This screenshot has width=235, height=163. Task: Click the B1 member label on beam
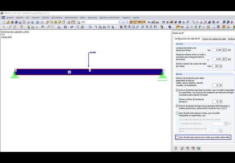pos(69,72)
